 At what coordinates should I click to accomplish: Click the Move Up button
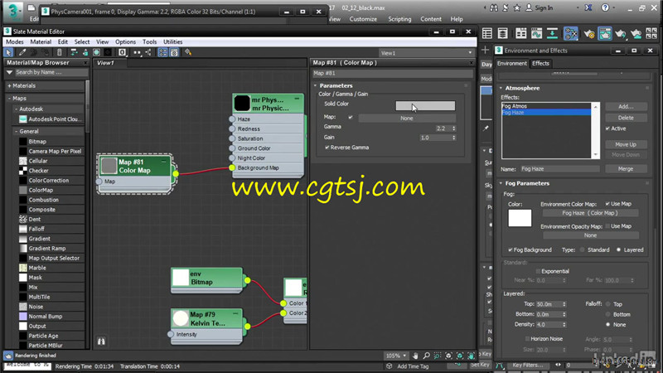(x=626, y=144)
